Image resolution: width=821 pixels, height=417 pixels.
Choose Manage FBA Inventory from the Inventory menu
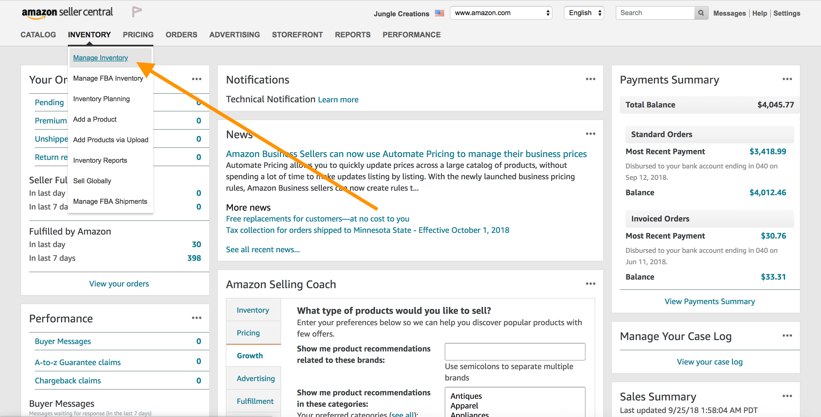[108, 78]
